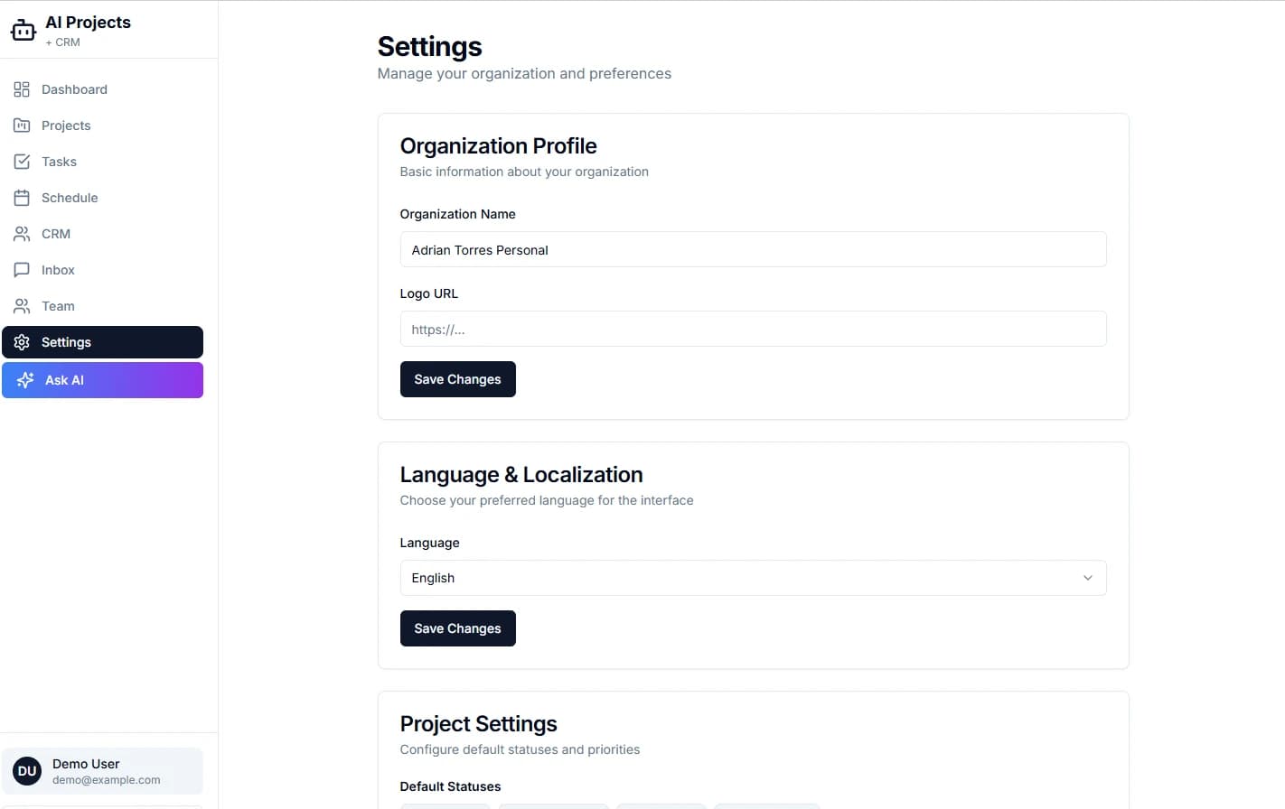Save changes in Language & Localization
Screen dimensions: 1285x809
pos(457,628)
